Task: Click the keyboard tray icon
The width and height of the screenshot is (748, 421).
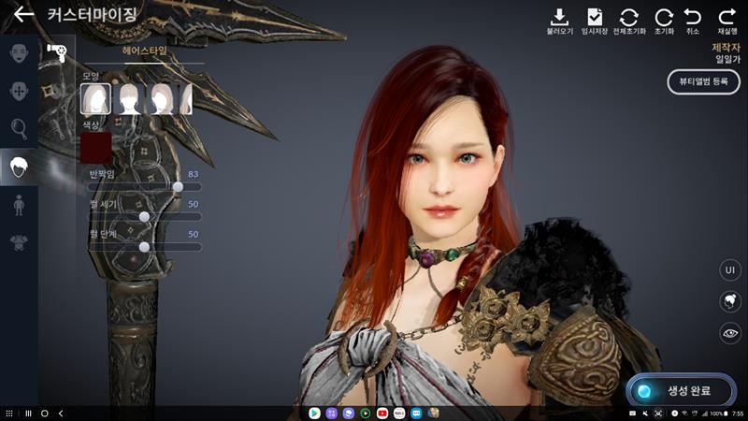Action: (x=633, y=414)
